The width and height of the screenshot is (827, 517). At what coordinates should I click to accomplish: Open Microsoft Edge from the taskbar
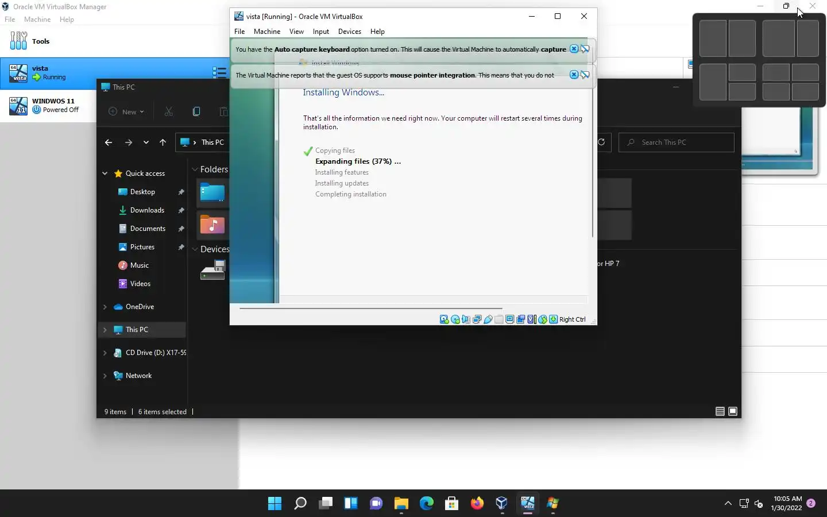coord(426,503)
